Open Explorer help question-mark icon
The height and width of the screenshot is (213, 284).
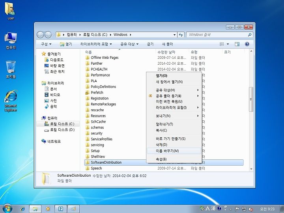(x=247, y=44)
